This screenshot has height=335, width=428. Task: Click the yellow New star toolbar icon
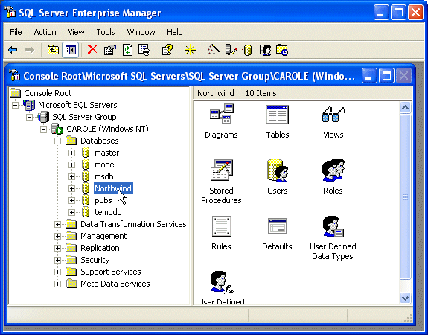coord(190,50)
